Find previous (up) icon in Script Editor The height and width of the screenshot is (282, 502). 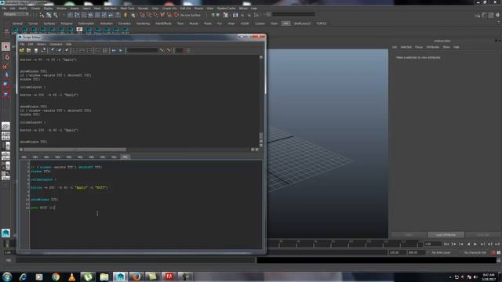click(x=169, y=50)
